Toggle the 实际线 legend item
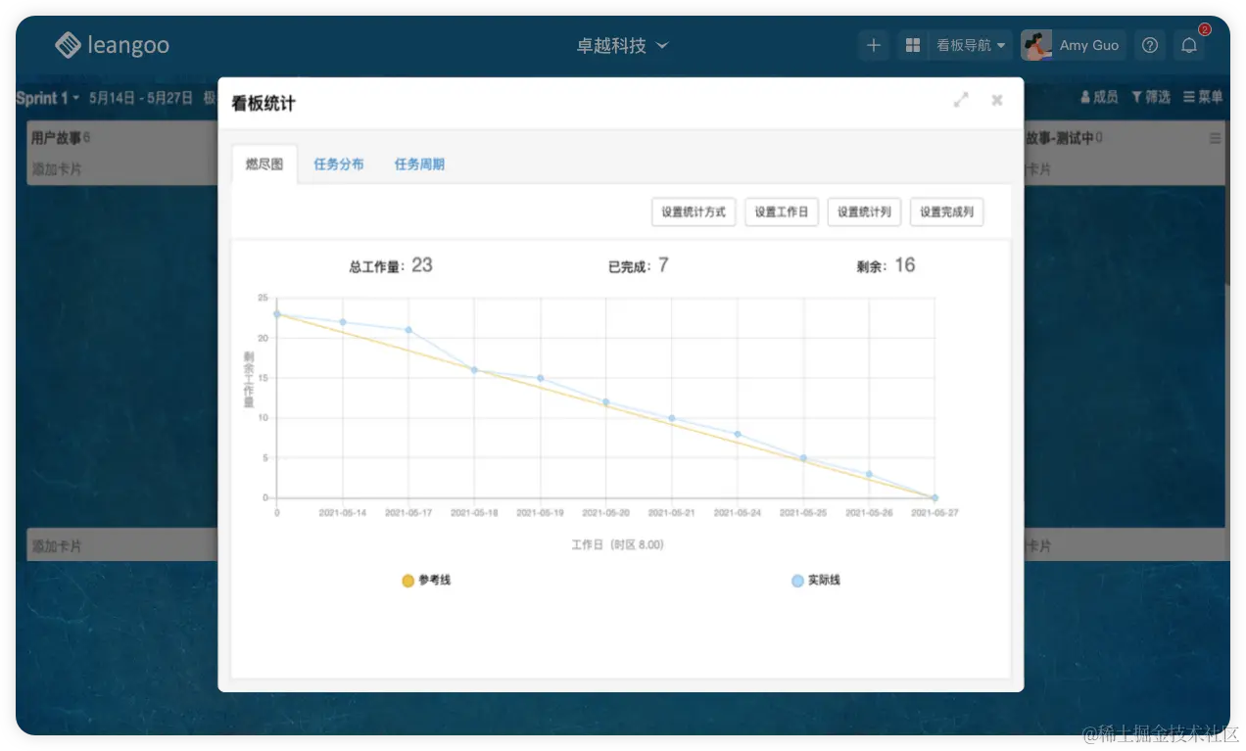The height and width of the screenshot is (751, 1246). pos(816,581)
